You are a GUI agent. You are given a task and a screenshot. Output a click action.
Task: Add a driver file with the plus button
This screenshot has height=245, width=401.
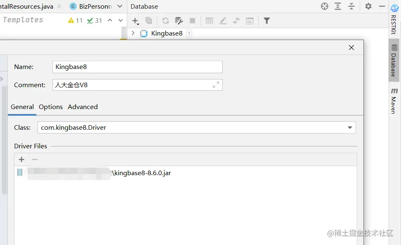point(21,159)
